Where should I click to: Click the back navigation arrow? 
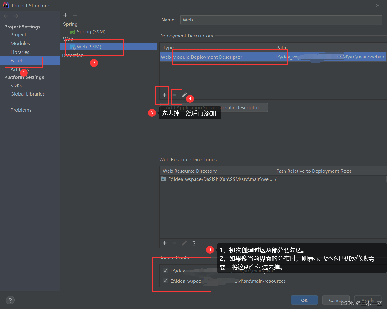click(6, 16)
